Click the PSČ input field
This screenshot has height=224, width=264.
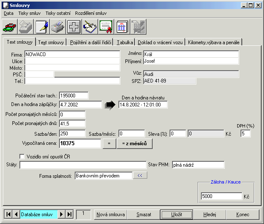(x=40, y=74)
